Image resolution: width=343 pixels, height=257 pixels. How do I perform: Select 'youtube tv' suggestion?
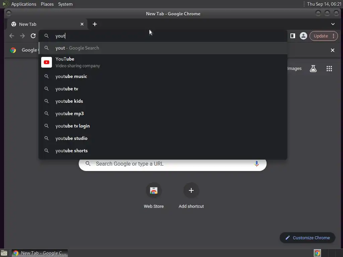point(163,89)
